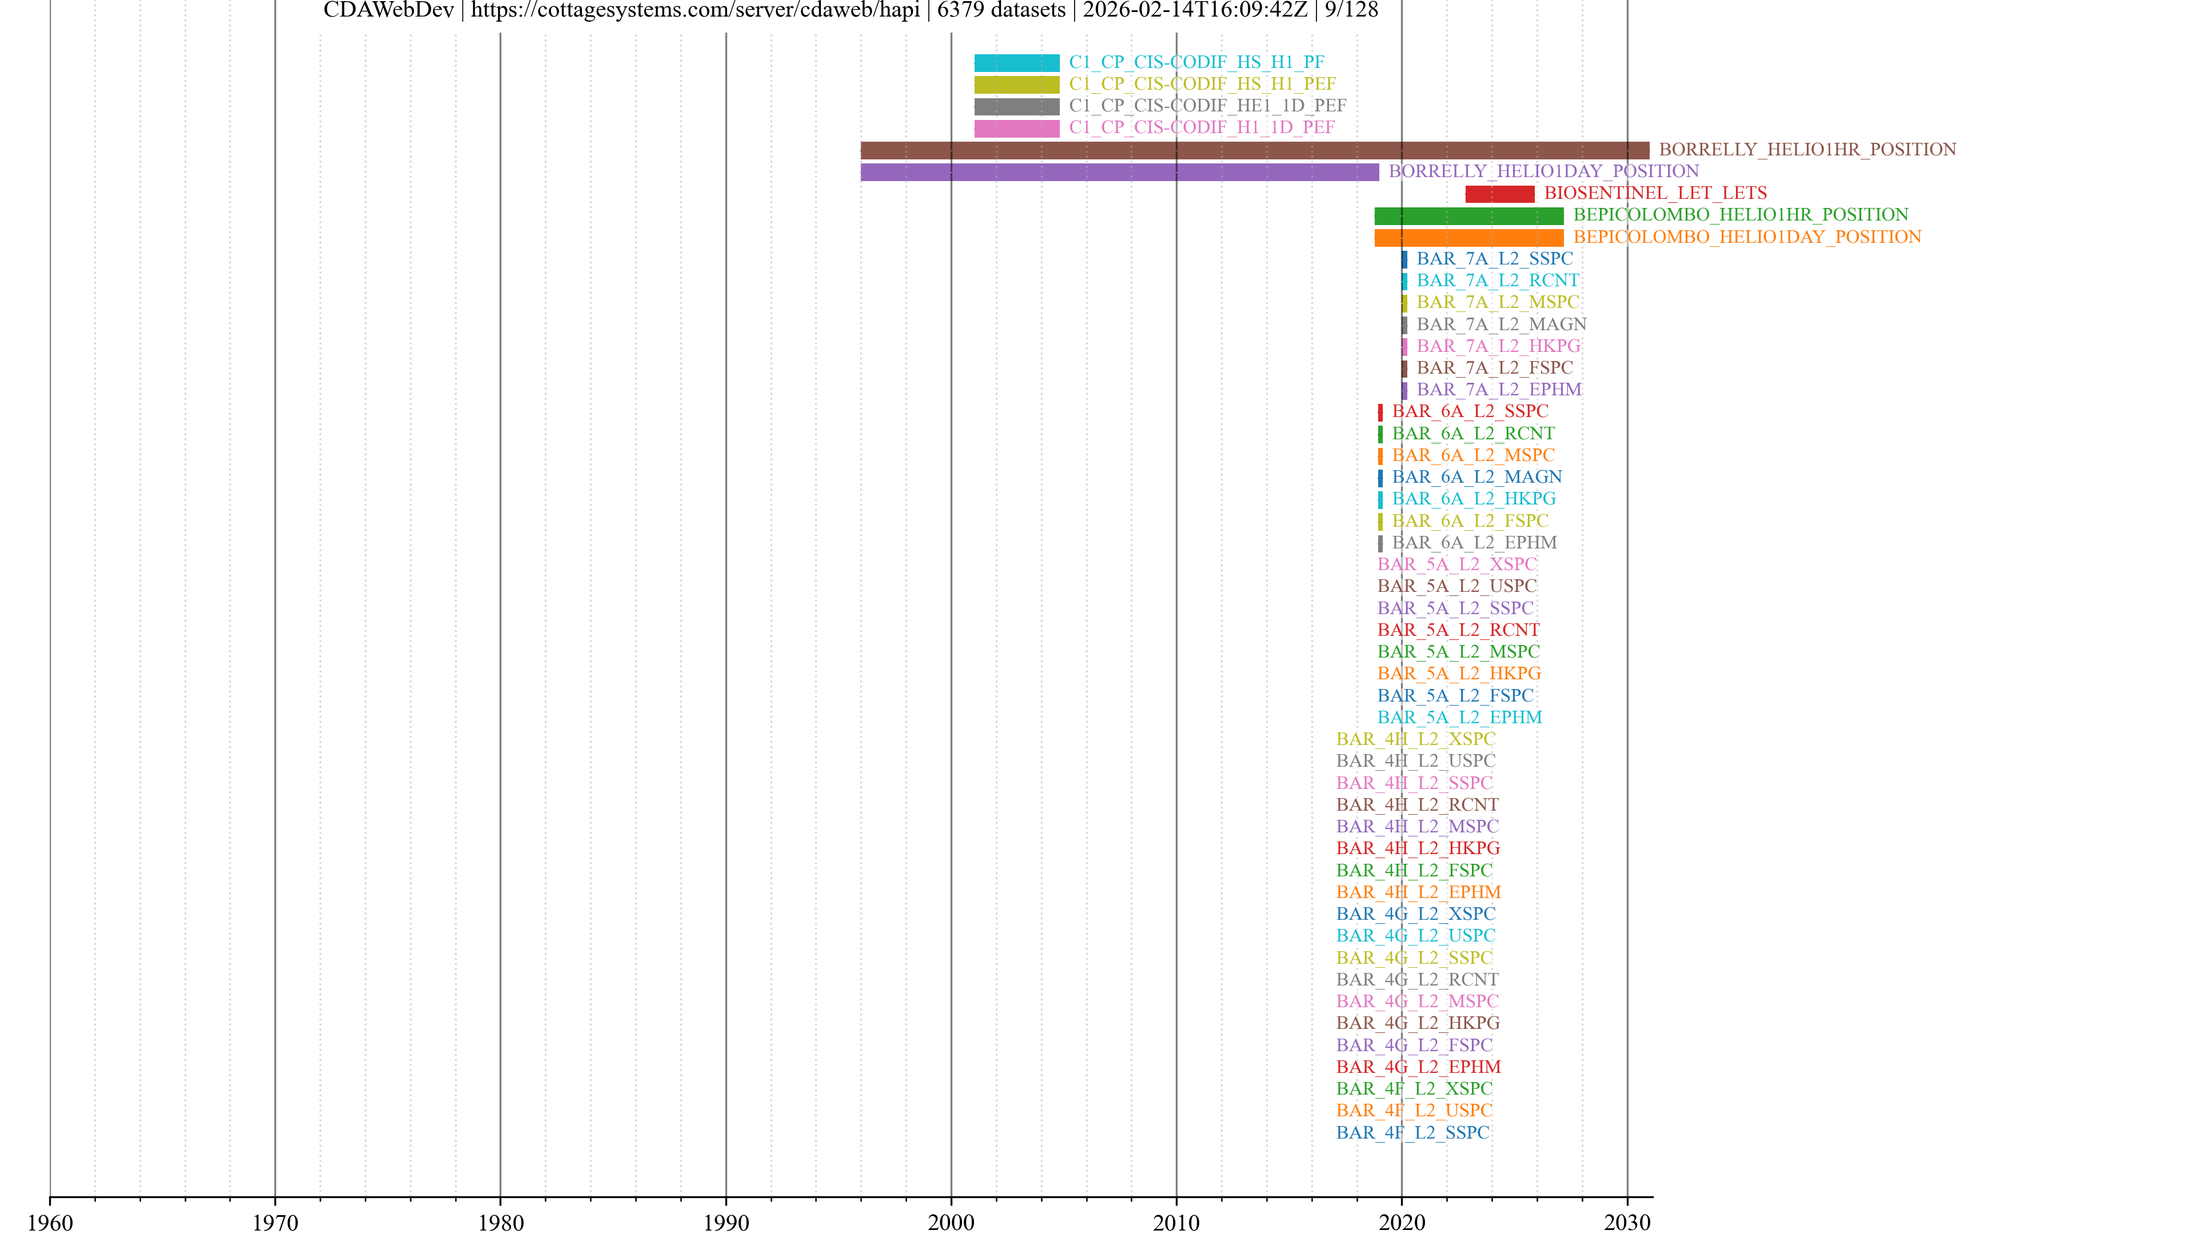Click the brown BORRELLY_HELIO1HR_POSITION timeline bar
This screenshot has height=1234, width=2195.
point(1254,151)
